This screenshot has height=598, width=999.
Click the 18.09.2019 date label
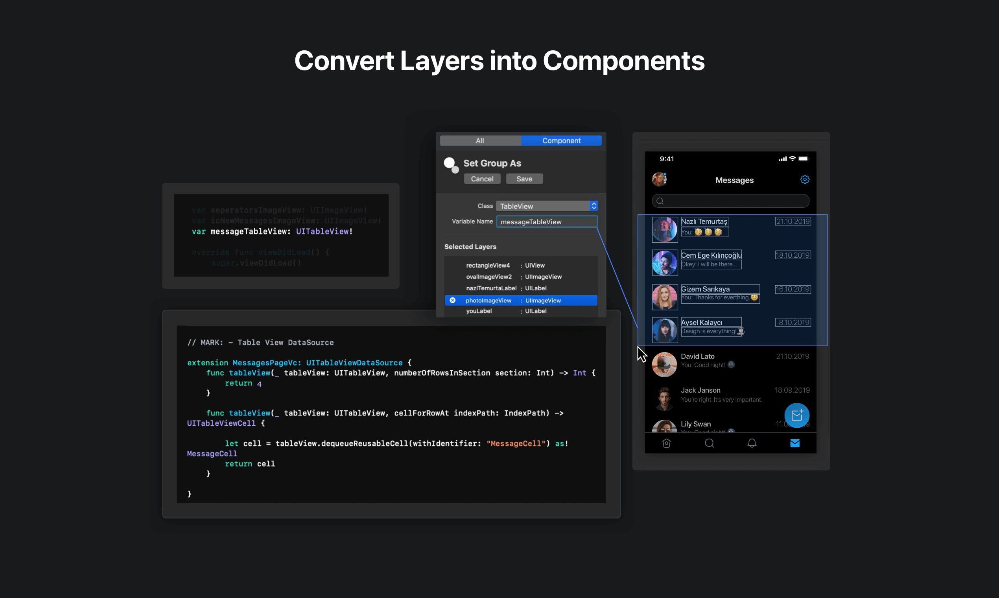click(x=792, y=390)
